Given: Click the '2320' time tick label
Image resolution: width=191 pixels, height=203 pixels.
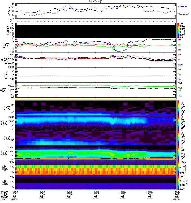Looking at the screenshot, I should coord(122,198).
